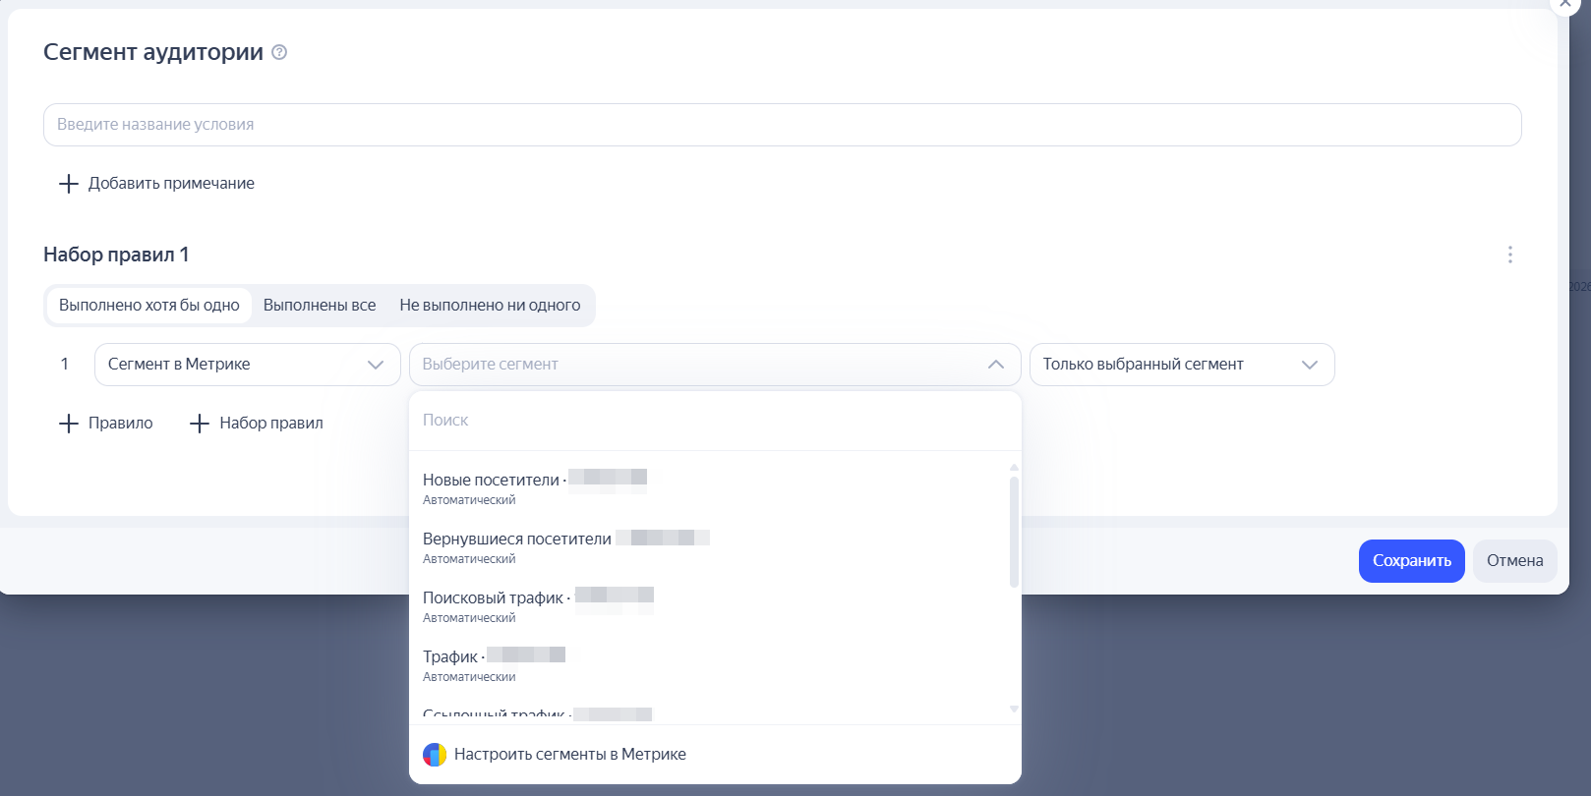Choose Не выполнено ни одного condition
This screenshot has height=796, width=1591.
coord(490,306)
